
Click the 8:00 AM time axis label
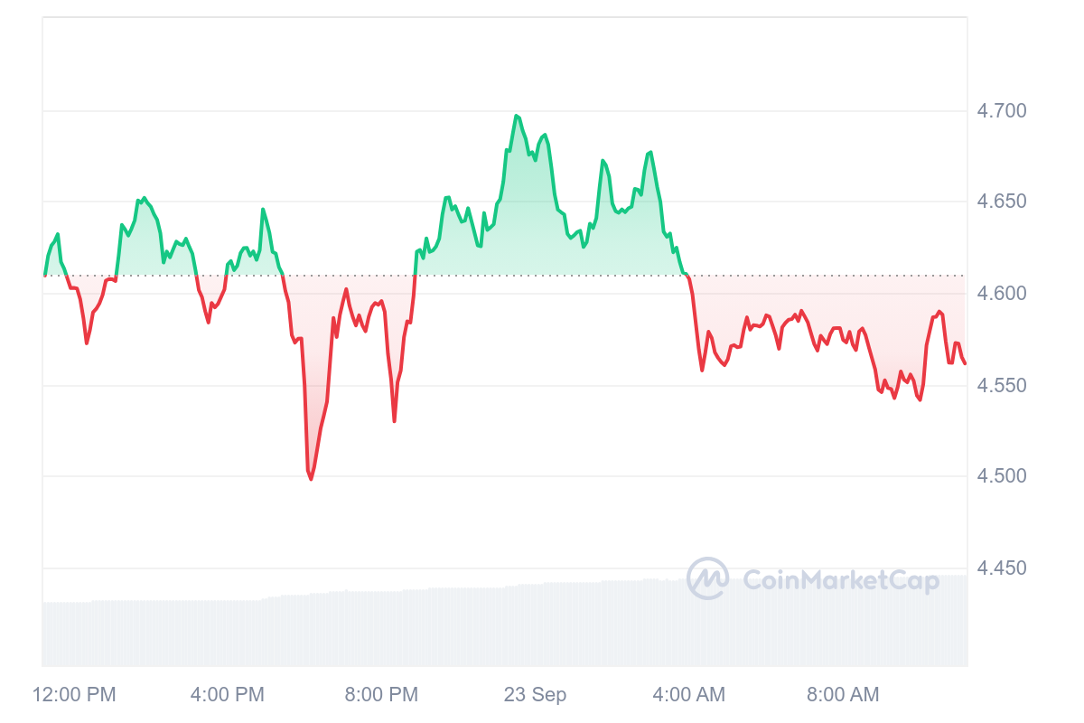tap(842, 695)
